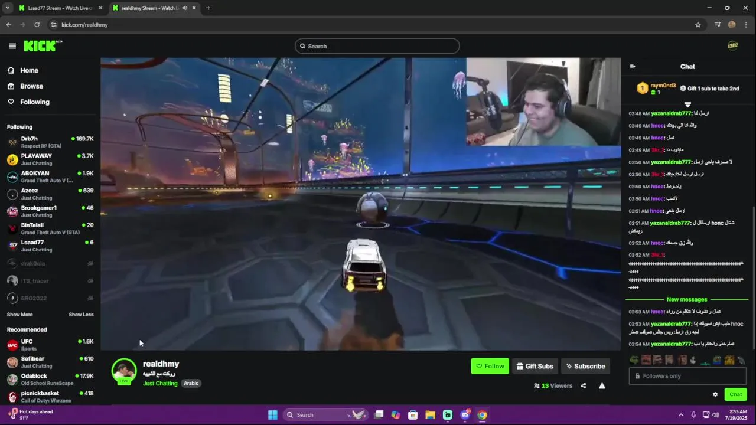Click the realdhmy streamer avatar
Screen dimensions: 756x425
[124, 371]
